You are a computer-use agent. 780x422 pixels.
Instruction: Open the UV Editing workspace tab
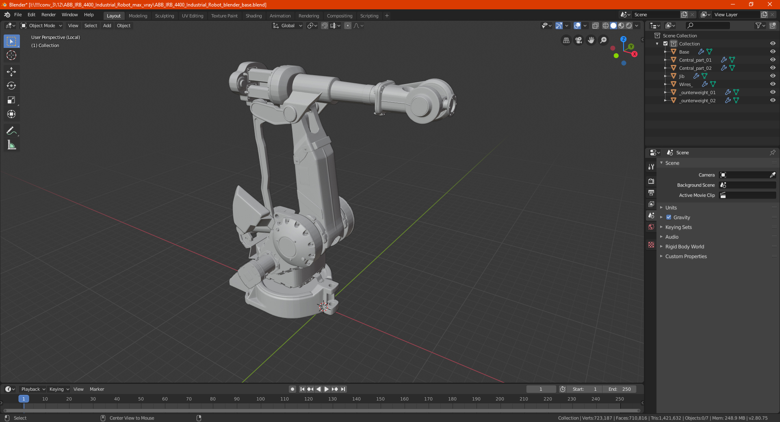pyautogui.click(x=193, y=16)
